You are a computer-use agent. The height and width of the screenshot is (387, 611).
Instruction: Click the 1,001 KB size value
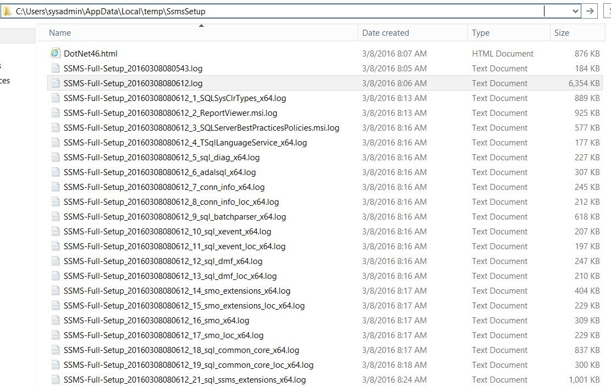coord(584,380)
